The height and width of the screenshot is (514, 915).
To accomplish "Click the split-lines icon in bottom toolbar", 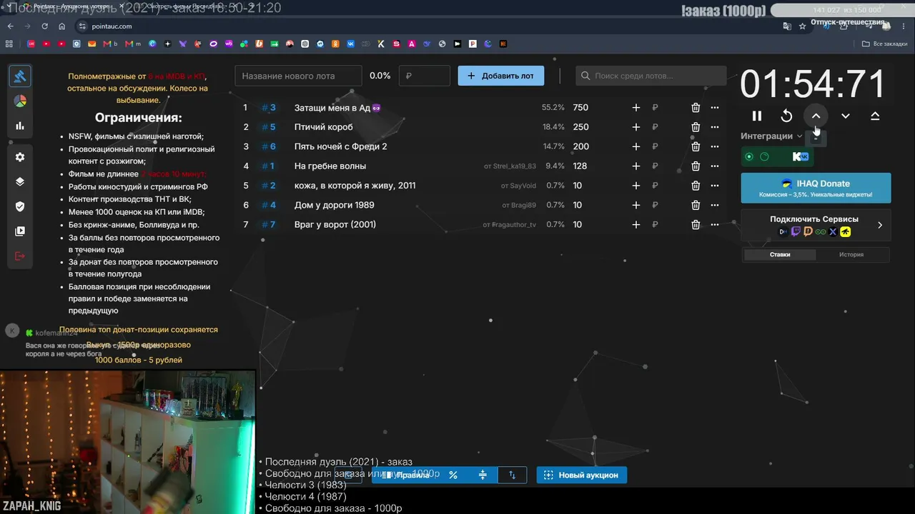I will pyautogui.click(x=483, y=475).
